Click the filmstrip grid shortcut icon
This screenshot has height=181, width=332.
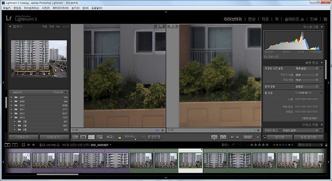[24, 145]
